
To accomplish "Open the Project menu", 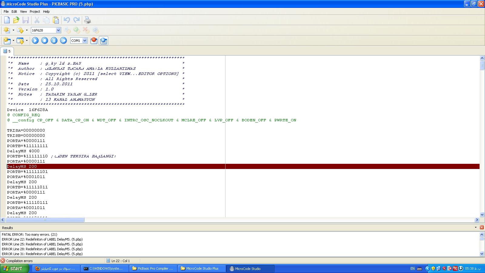I will coord(35,12).
